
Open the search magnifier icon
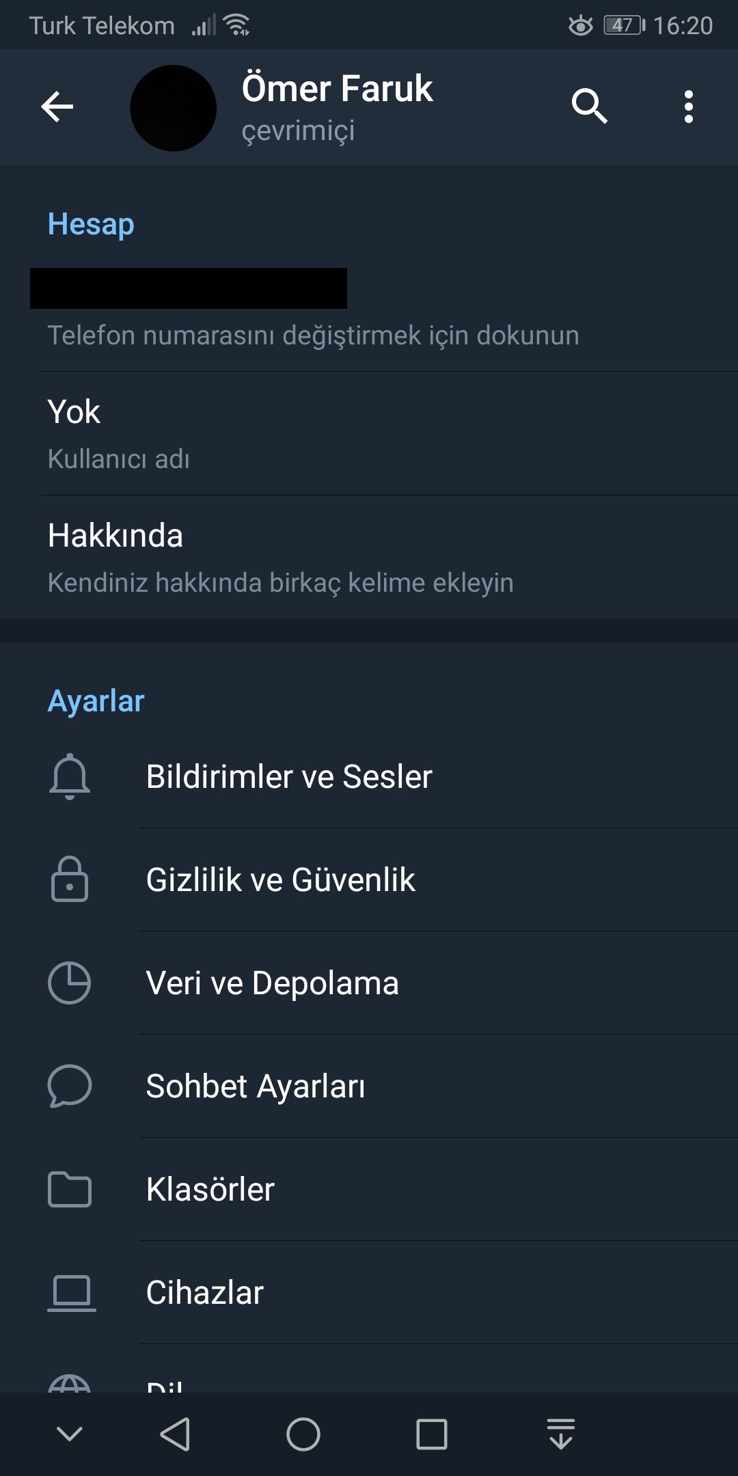[589, 106]
